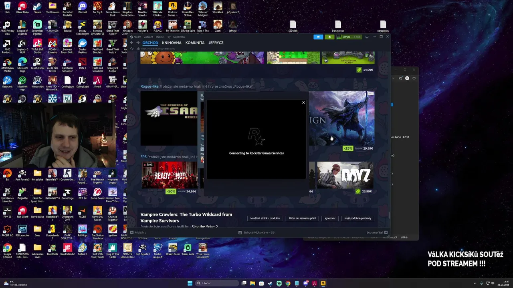Open settings gear in background window
This screenshot has height=288, width=513.
(414, 78)
